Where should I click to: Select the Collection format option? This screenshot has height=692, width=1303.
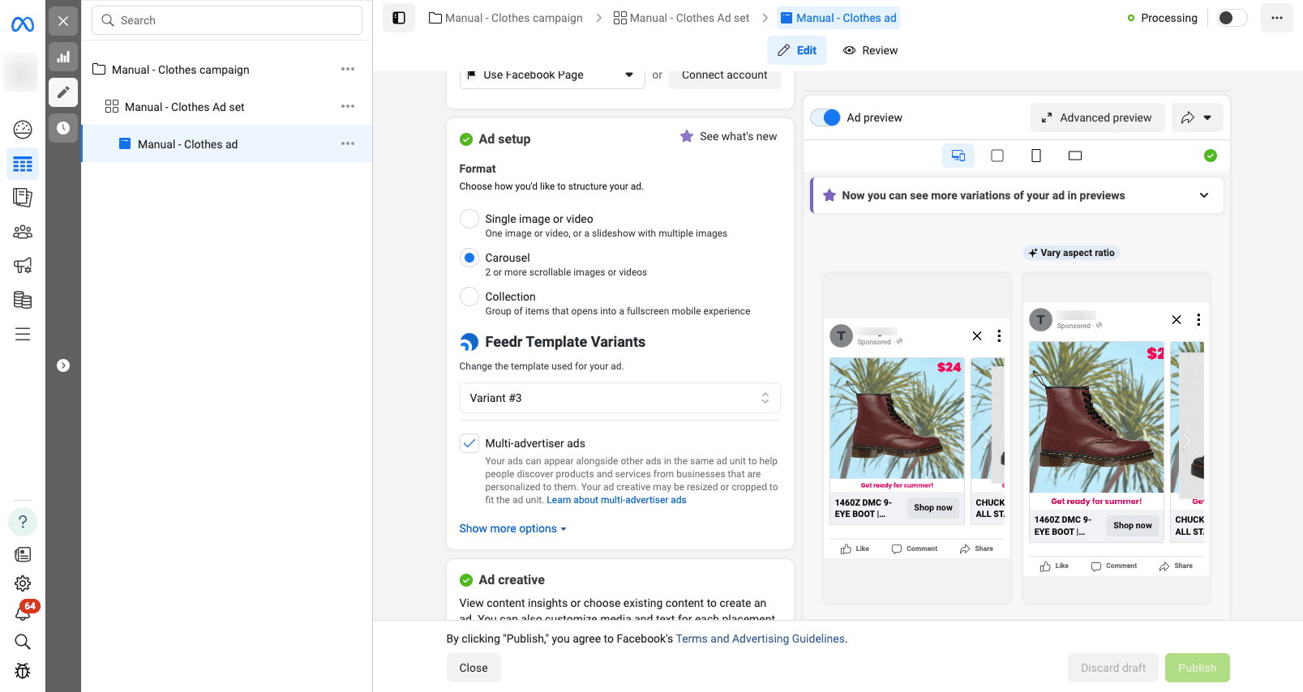469,297
